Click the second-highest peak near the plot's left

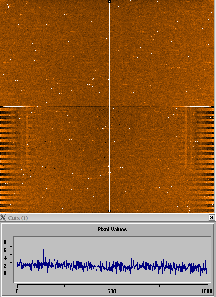tap(44, 250)
